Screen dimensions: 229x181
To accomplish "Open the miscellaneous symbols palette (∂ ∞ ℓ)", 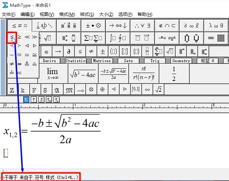I will click(x=191, y=26).
